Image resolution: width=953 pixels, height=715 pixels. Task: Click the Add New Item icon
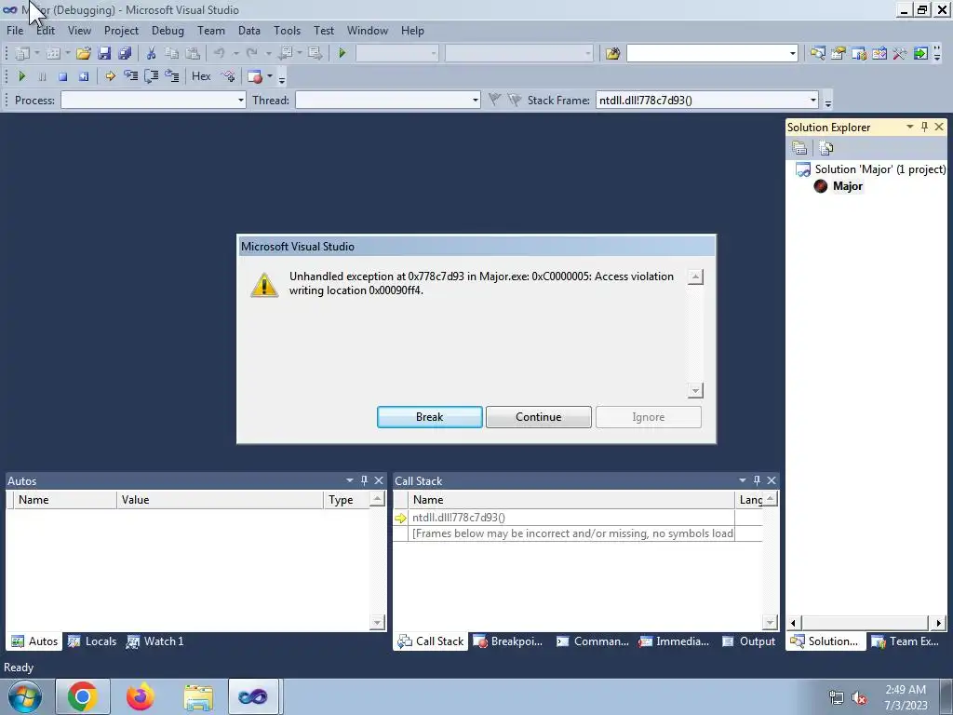(53, 53)
